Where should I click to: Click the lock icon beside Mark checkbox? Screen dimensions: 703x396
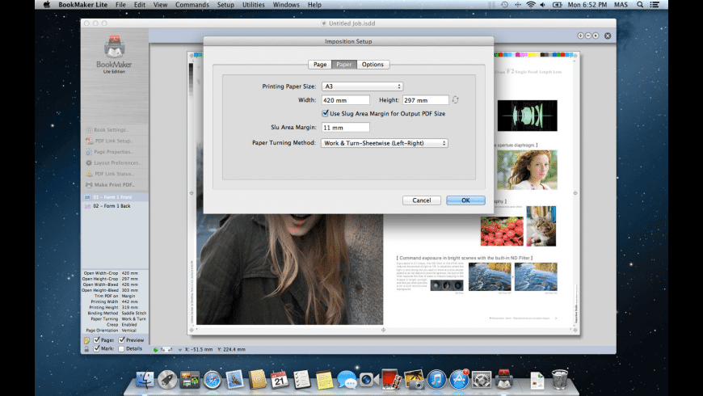pyautogui.click(x=86, y=349)
